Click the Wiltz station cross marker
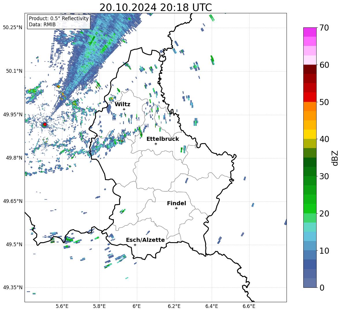The image size is (342, 312). click(x=124, y=109)
